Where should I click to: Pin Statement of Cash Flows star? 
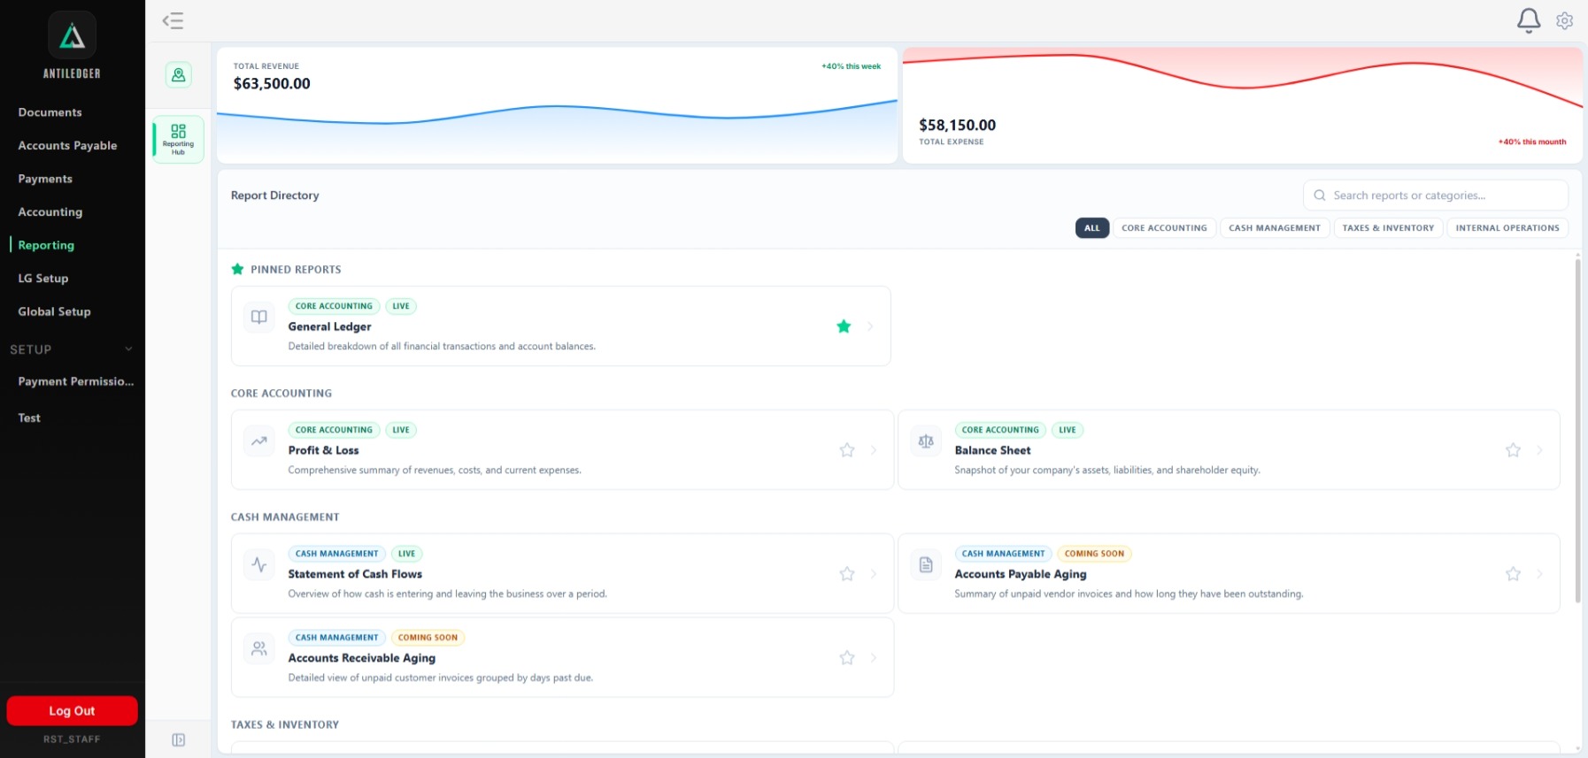pos(847,574)
